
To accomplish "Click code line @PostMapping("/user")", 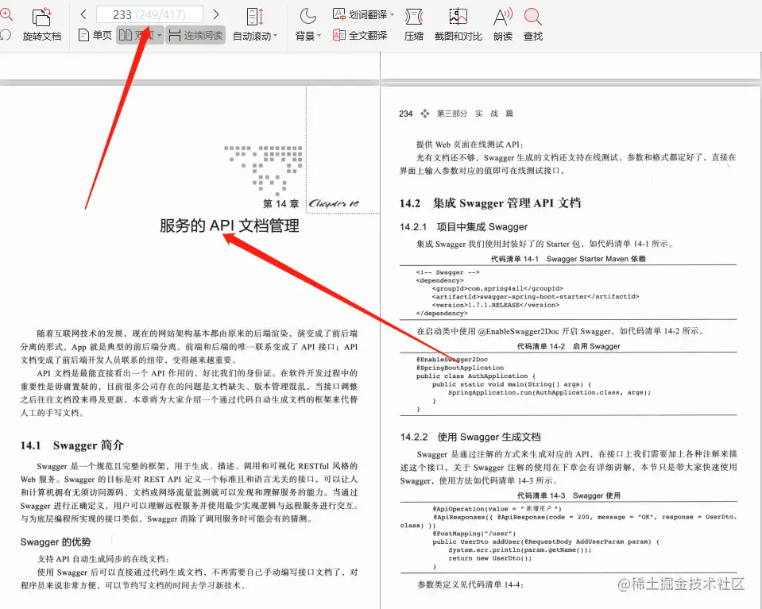I will tap(474, 534).
